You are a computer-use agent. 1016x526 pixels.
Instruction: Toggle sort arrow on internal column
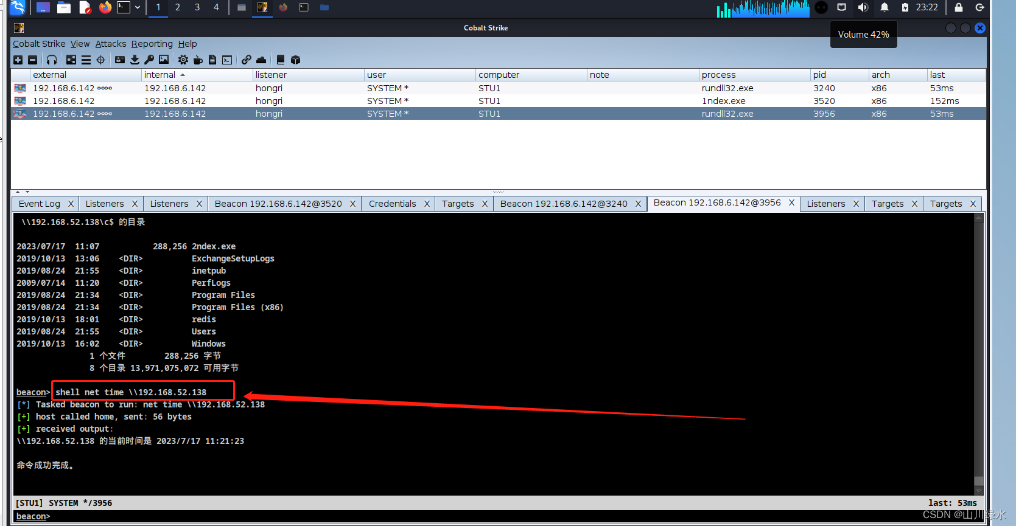[183, 75]
